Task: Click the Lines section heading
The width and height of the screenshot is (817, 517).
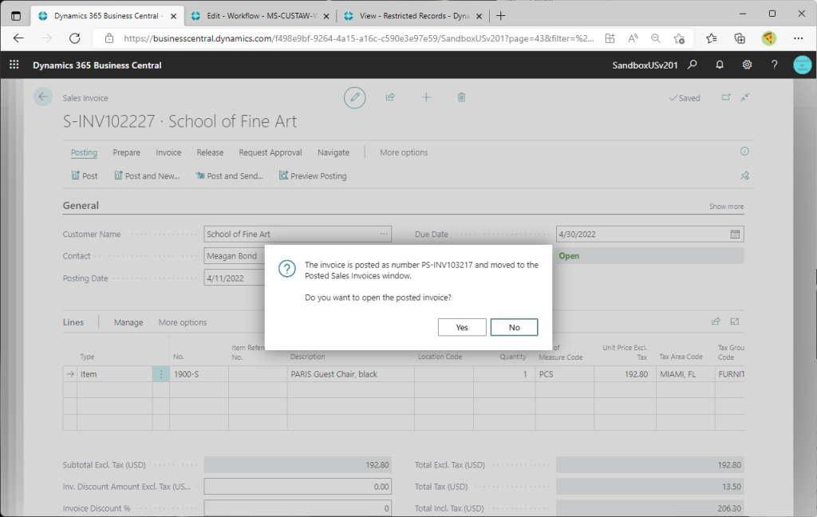Action: click(73, 322)
